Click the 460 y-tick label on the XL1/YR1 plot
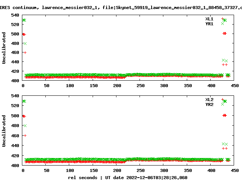The image size is (242, 181). (15, 53)
